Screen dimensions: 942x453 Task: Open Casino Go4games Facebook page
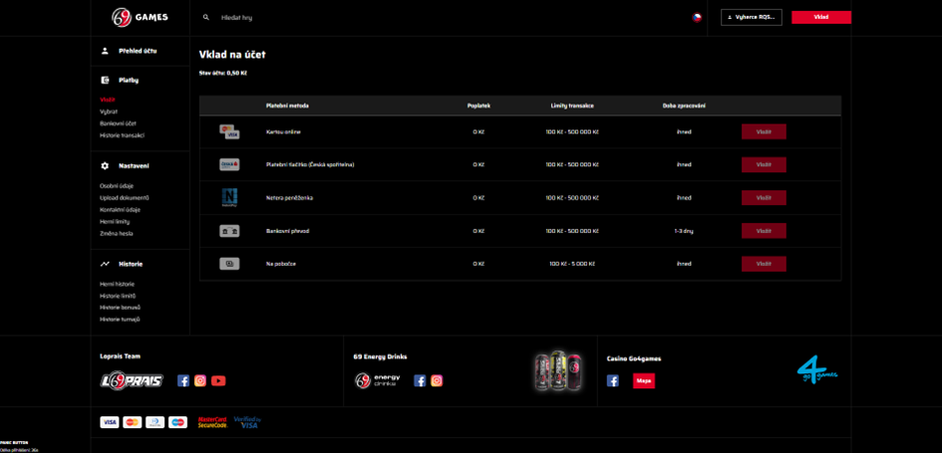[x=613, y=380]
